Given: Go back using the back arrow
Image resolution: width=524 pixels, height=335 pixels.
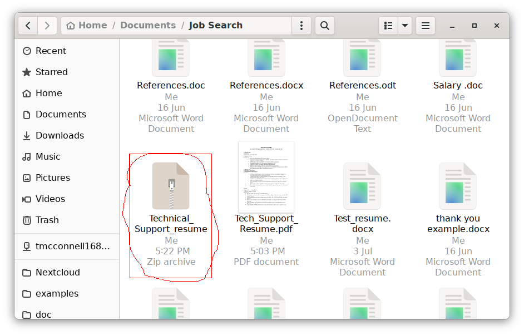Looking at the screenshot, I should coord(28,25).
